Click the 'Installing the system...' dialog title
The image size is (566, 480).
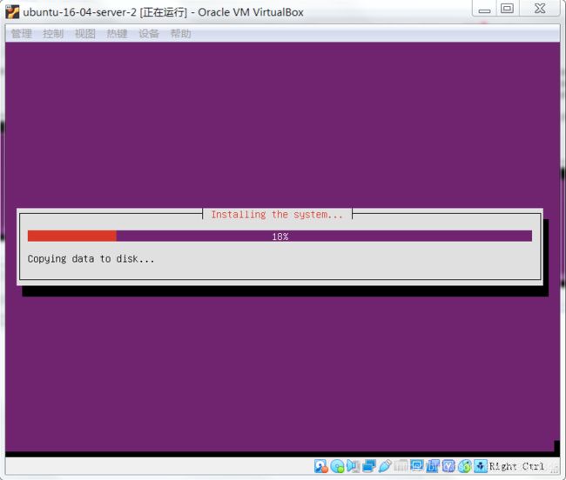(x=277, y=215)
